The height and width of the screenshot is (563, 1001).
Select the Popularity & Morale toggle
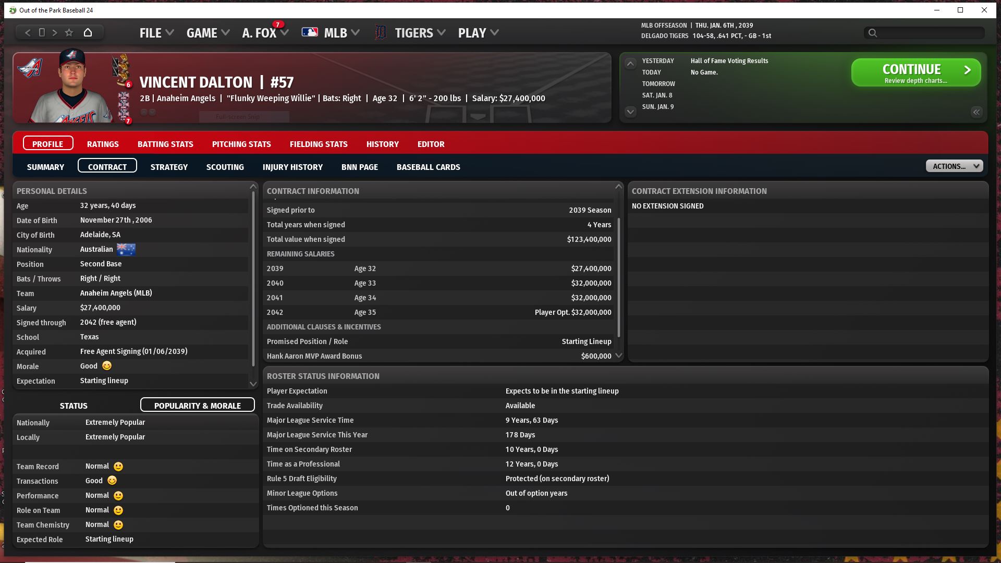[197, 405]
